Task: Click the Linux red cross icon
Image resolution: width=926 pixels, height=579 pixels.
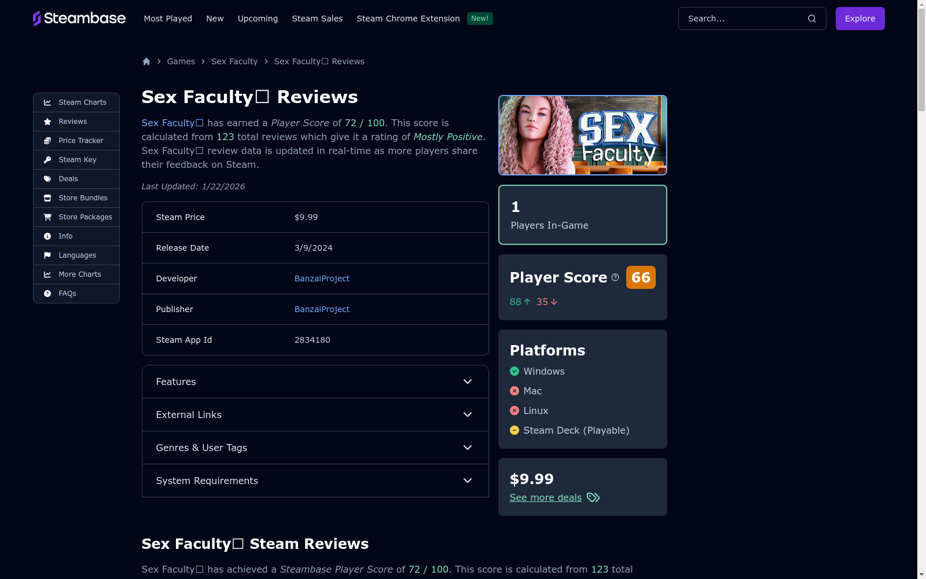Action: tap(515, 411)
